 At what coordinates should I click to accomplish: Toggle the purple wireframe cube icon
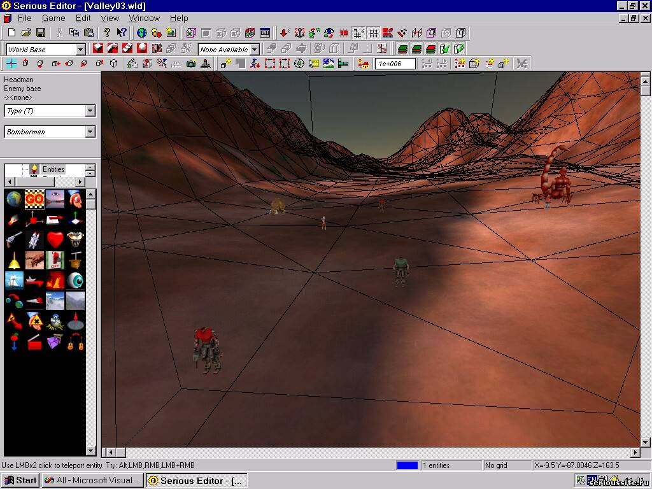(431, 33)
